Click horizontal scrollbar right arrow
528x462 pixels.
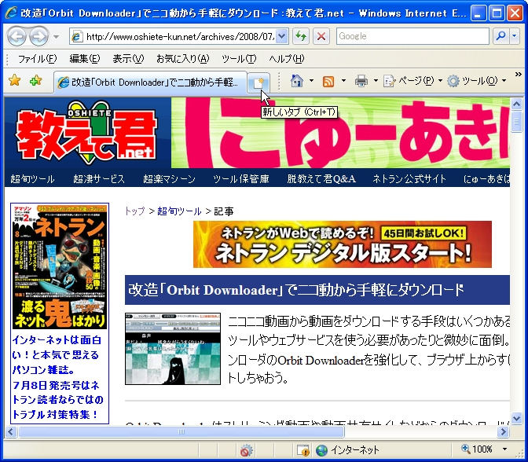(x=504, y=431)
